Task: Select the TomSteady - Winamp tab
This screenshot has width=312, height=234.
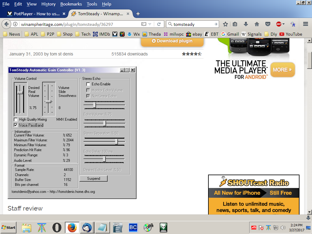Action: (100, 14)
